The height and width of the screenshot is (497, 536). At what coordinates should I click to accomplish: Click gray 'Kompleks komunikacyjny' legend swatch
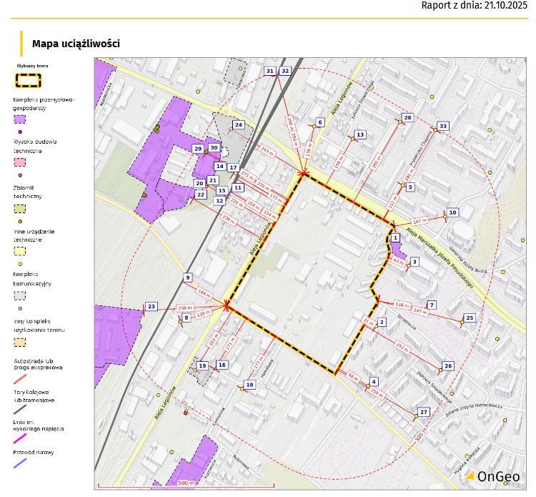pyautogui.click(x=19, y=295)
